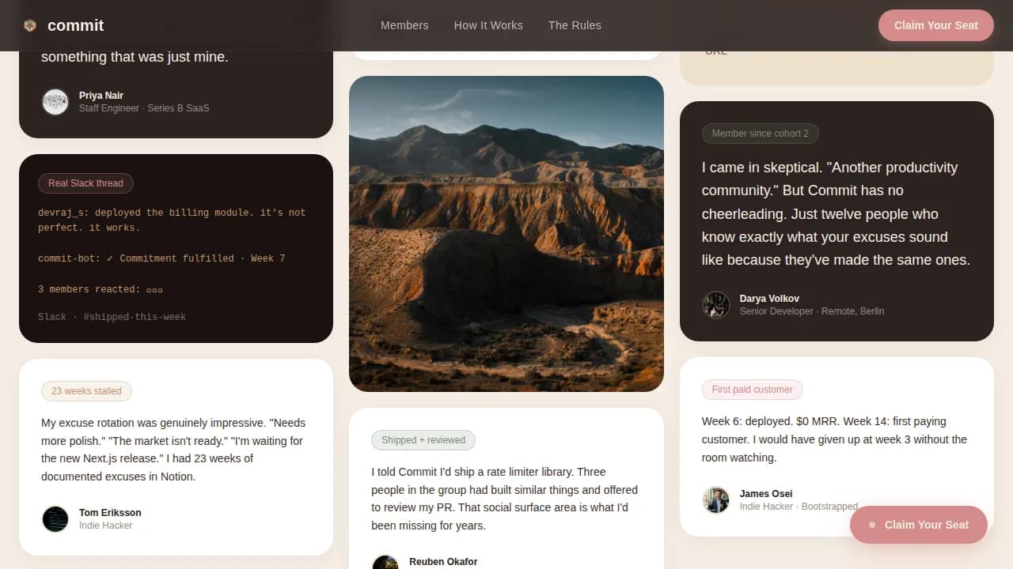Click Priya Nair's avatar photo
Image resolution: width=1013 pixels, height=569 pixels.
coord(55,101)
